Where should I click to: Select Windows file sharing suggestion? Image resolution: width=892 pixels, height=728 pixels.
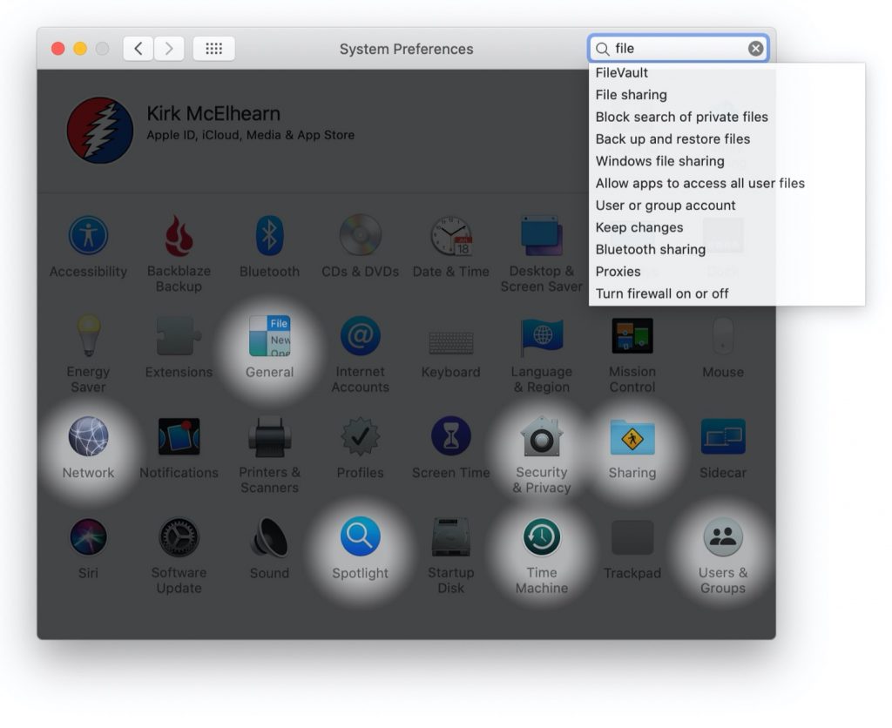(659, 161)
